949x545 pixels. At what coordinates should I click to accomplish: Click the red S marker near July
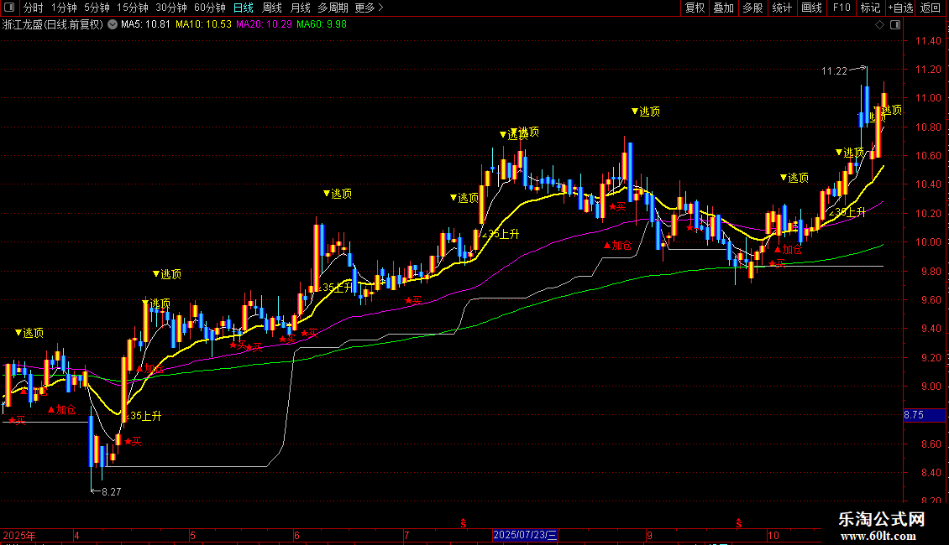[463, 523]
